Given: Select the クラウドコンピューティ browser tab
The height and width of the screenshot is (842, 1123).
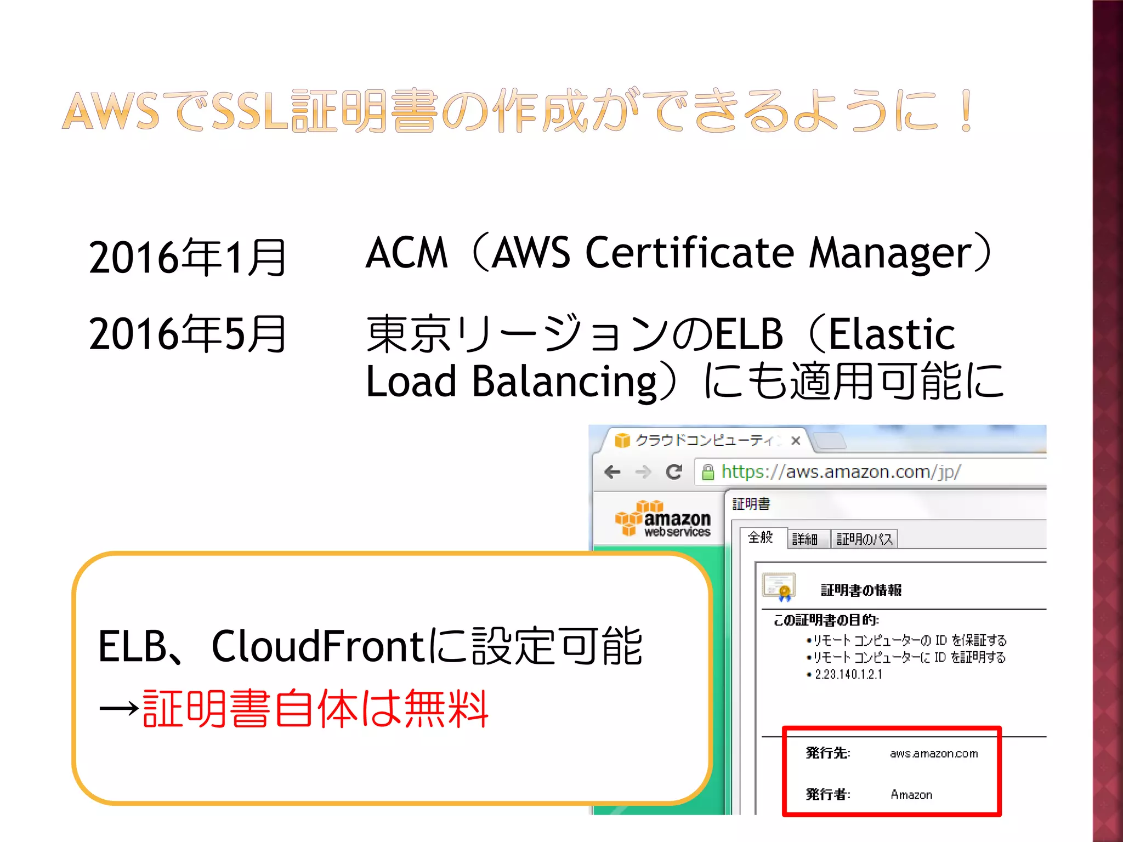Looking at the screenshot, I should pos(705,440).
